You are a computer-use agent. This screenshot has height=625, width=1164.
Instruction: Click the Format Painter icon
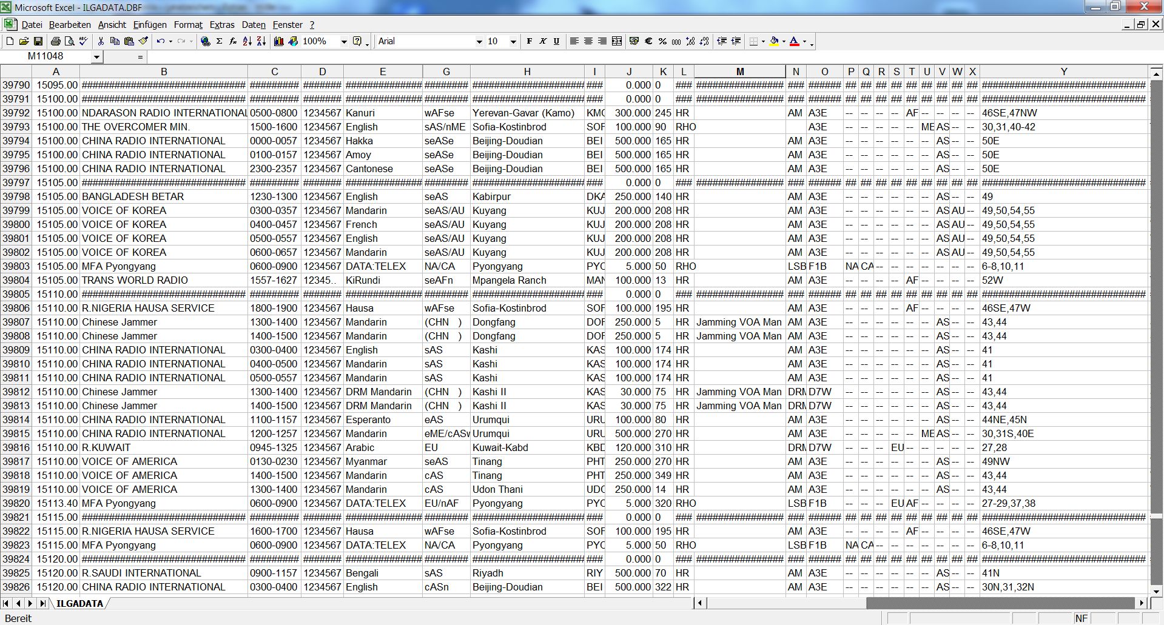click(143, 41)
